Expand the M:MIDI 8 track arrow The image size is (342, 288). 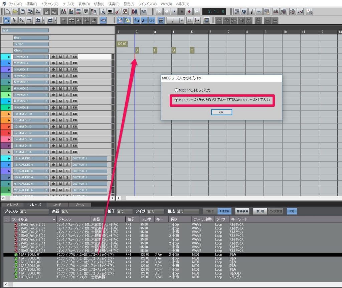pyautogui.click(x=9, y=101)
